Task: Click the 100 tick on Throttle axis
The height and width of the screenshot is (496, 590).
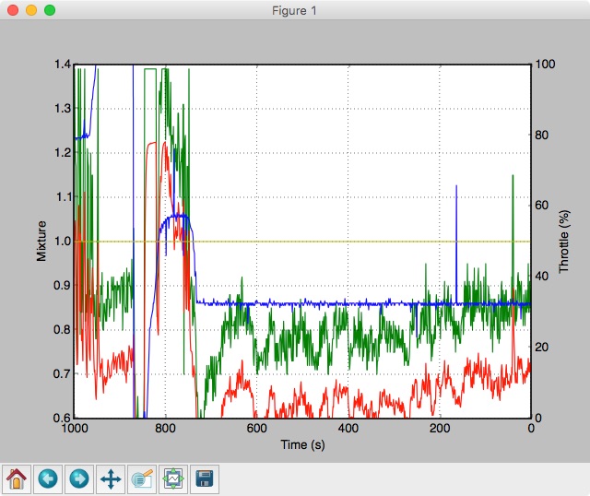Action: (x=545, y=64)
